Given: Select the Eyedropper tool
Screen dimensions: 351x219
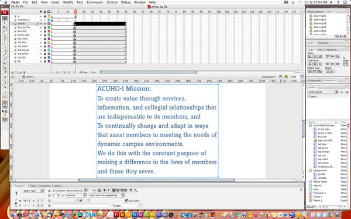Looking at the screenshot, I should [x=5, y=72].
